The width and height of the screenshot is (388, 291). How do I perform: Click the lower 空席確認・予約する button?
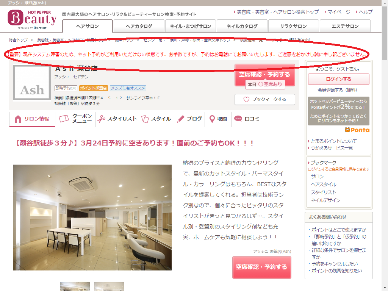[261, 267]
